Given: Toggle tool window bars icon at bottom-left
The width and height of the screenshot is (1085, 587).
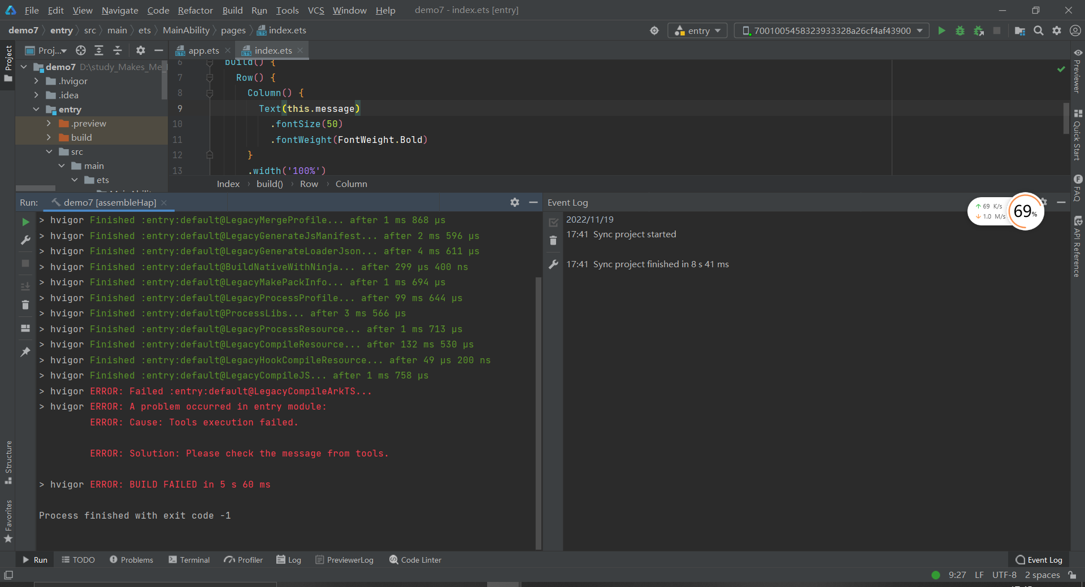Looking at the screenshot, I should click(8, 575).
